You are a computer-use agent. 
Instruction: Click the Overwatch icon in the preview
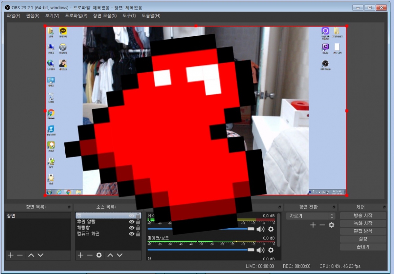(63, 47)
